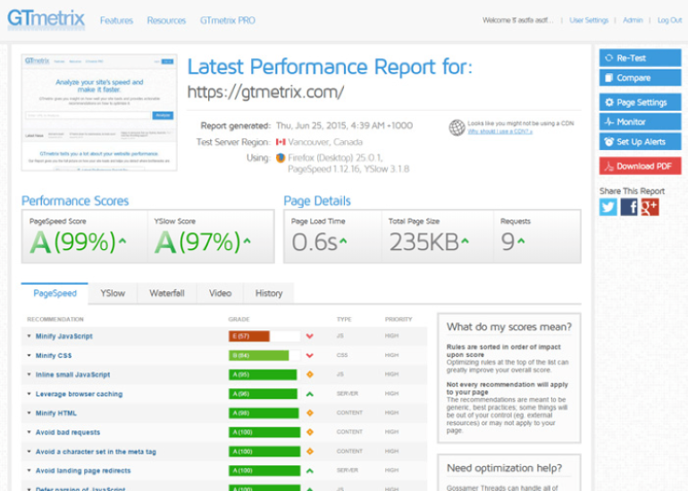This screenshot has height=491, width=688.
Task: Click orange diamond for character set row
Action: [310, 451]
